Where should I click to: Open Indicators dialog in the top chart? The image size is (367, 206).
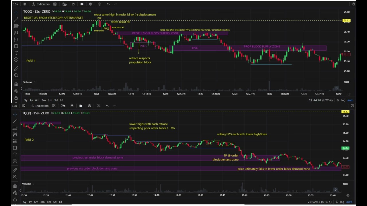[x=41, y=4]
